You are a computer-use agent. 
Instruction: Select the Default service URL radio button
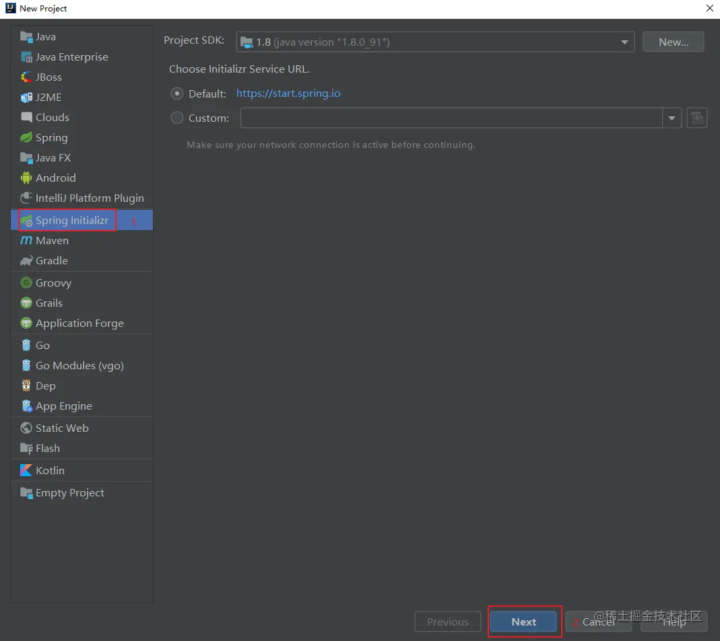pyautogui.click(x=176, y=93)
